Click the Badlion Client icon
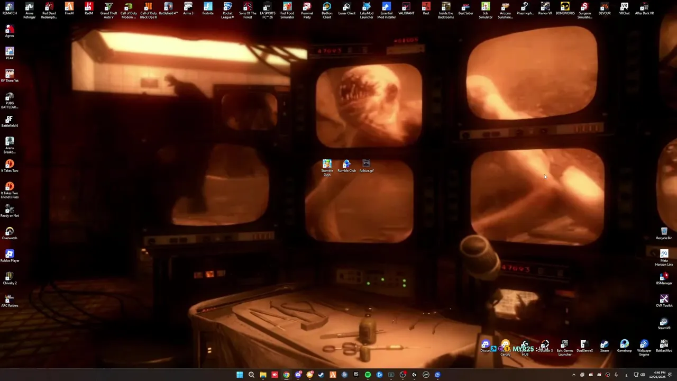The width and height of the screenshot is (677, 381). 327,10
